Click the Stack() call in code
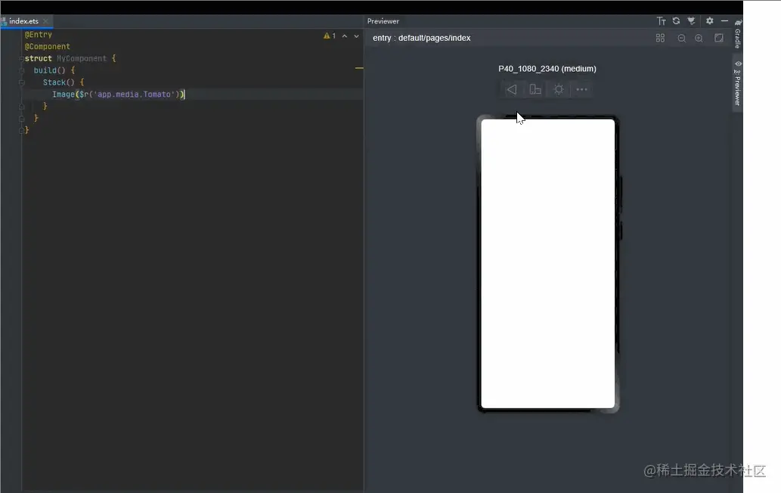This screenshot has width=781, height=493. (58, 82)
